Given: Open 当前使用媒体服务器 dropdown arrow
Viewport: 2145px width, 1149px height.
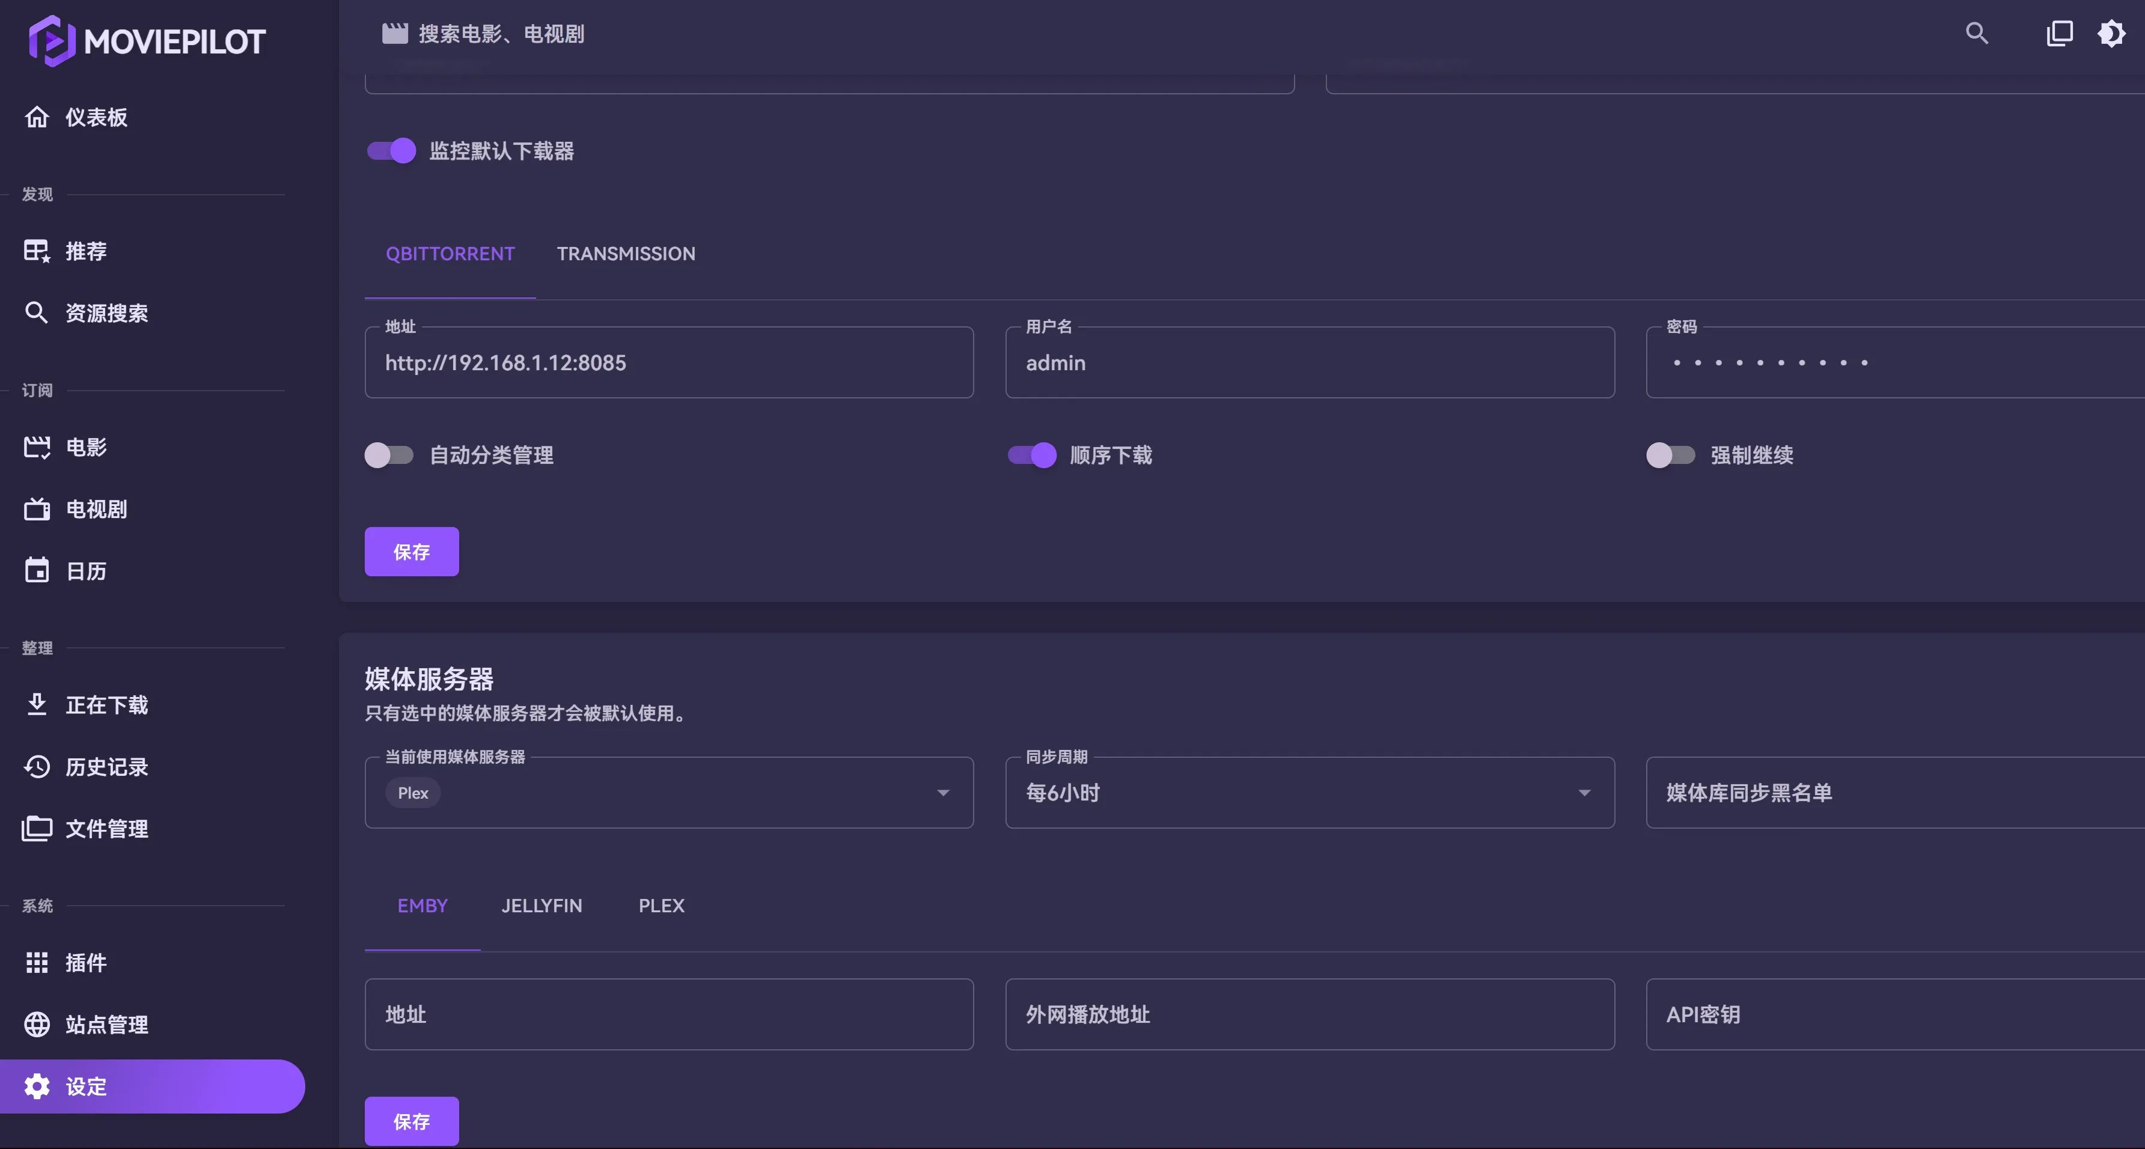Looking at the screenshot, I should coord(944,793).
